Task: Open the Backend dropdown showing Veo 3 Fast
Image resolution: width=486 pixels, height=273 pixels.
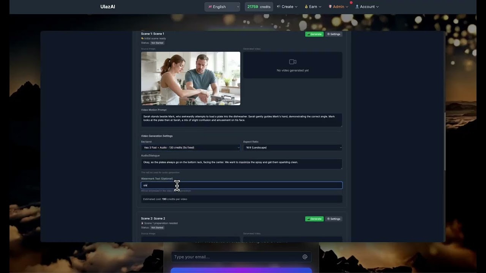Action: click(190, 147)
